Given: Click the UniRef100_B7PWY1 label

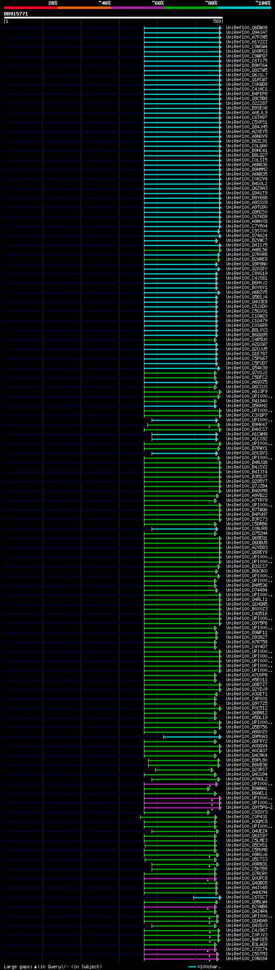Looking at the screenshot, I should 247,448.
